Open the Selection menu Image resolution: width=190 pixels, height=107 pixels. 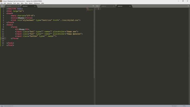9,3
